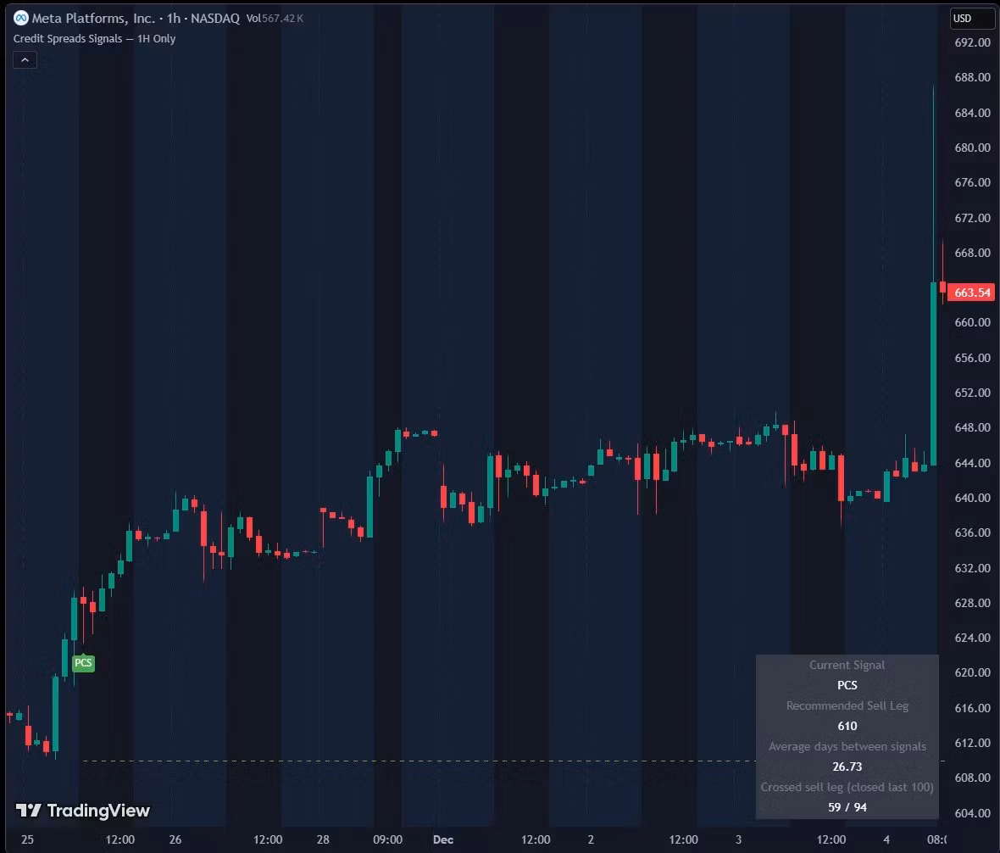
Task: Click the Vol 567.42 K volume readout
Action: point(275,18)
